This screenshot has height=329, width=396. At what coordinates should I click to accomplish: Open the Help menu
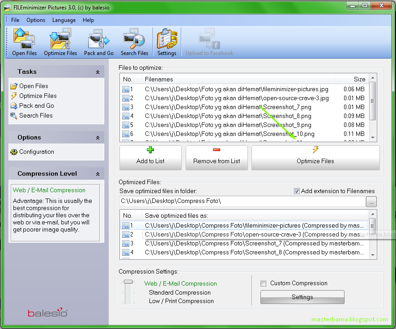88,20
